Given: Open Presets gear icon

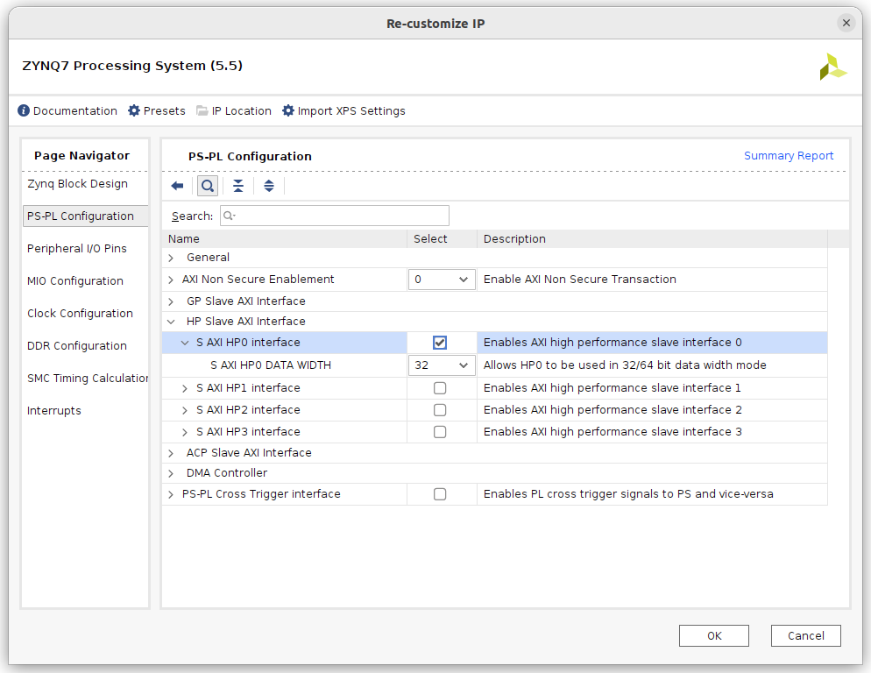Looking at the screenshot, I should pyautogui.click(x=134, y=111).
